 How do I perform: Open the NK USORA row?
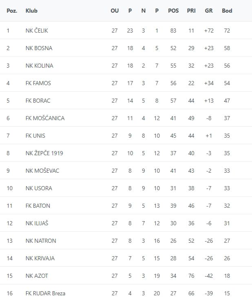point(126,188)
